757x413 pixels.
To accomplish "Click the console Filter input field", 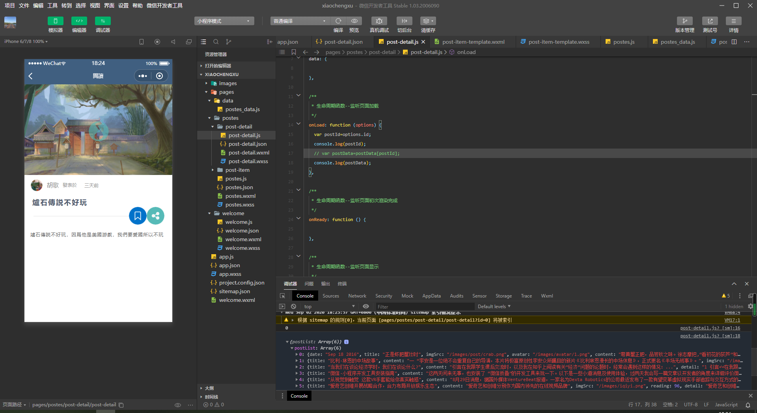I will 425,307.
